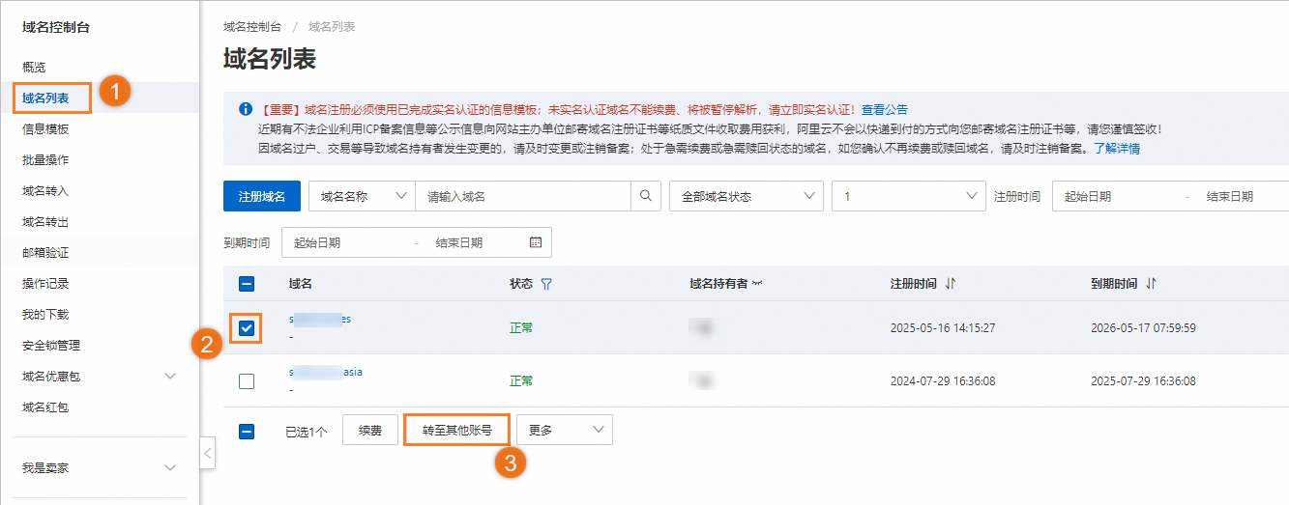1289x505 pixels.
Task: Click the 状态 column header
Action: 521,284
